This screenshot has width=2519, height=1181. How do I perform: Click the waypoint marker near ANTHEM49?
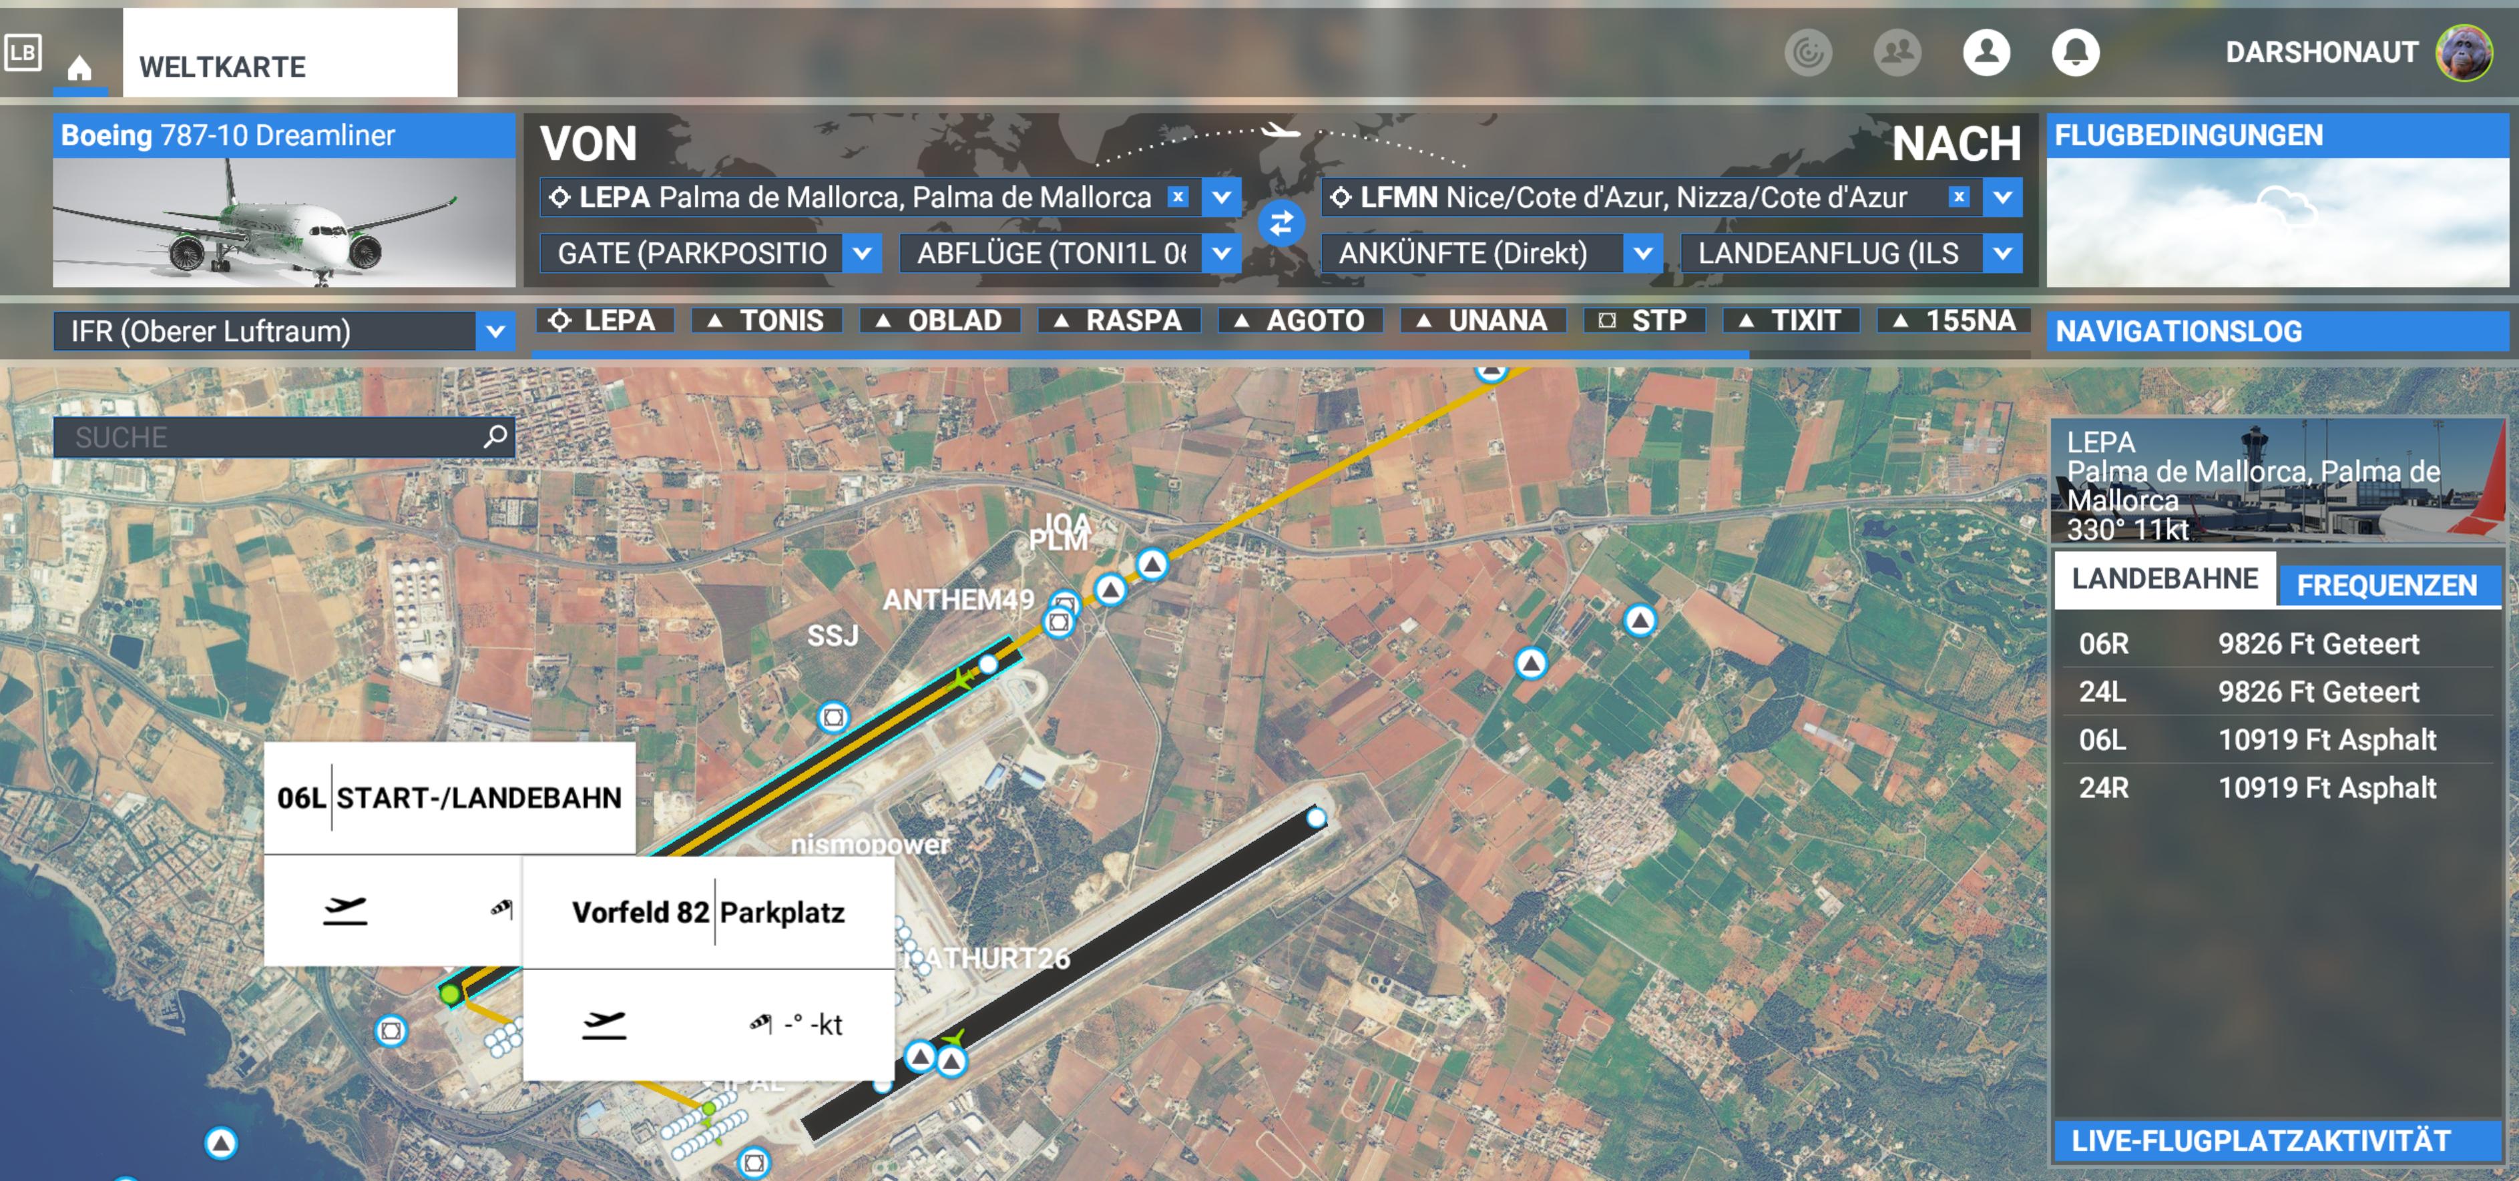[x=1059, y=622]
